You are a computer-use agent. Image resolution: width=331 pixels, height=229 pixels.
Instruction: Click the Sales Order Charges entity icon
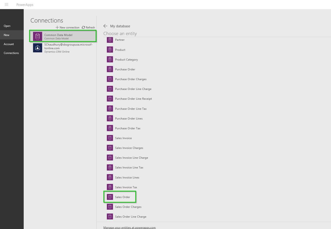110,207
